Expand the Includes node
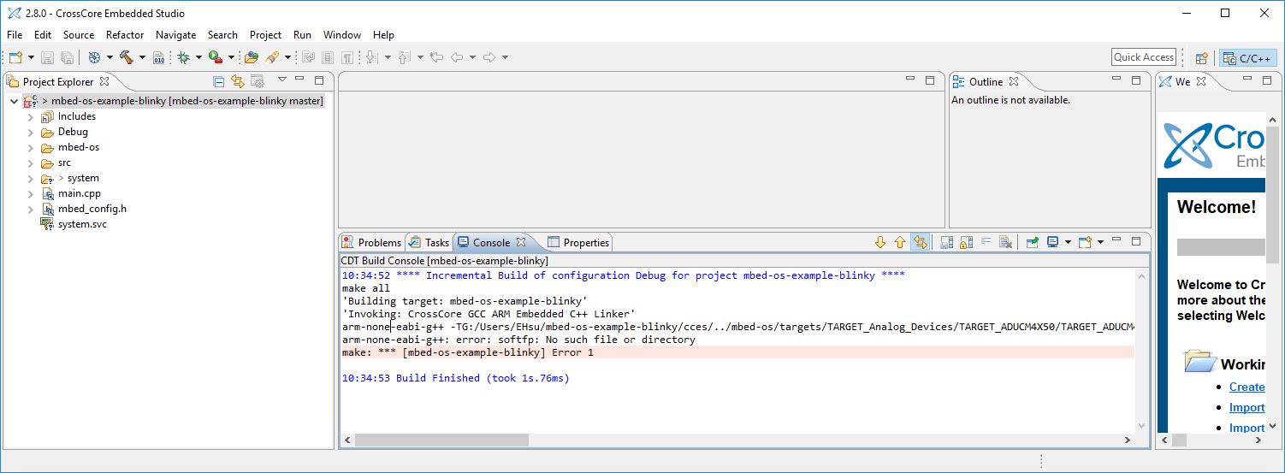This screenshot has width=1285, height=473. coord(31,116)
